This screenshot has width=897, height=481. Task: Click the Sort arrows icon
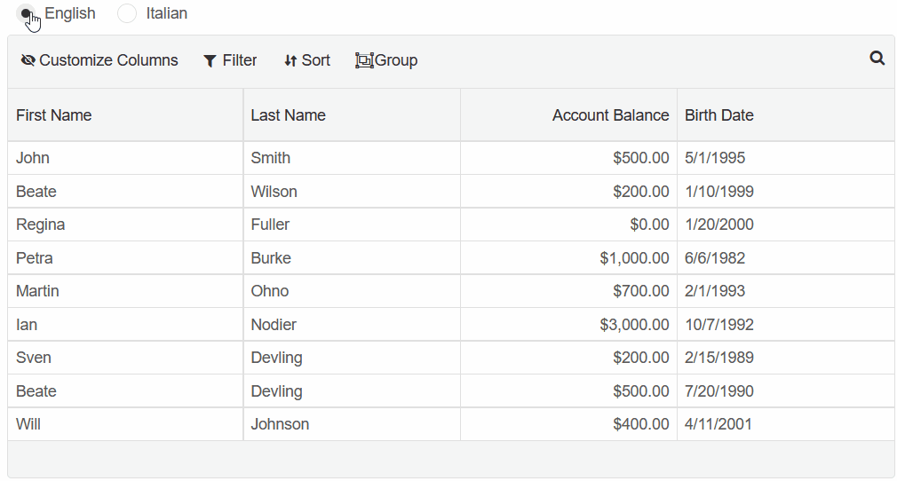click(x=290, y=60)
